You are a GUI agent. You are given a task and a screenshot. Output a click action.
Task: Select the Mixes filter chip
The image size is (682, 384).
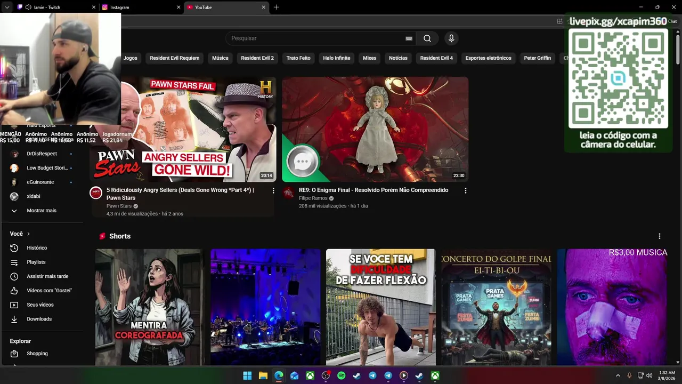point(369,58)
